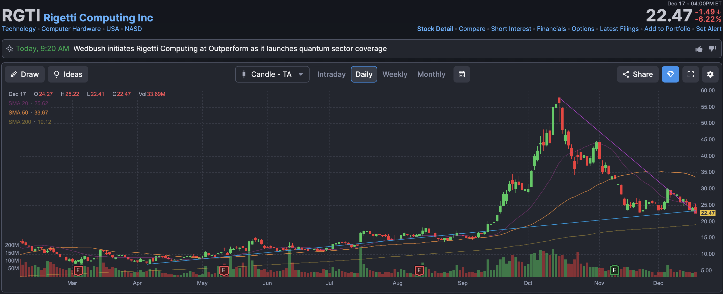Expand the Candle - TA chart type dropdown

[272, 74]
